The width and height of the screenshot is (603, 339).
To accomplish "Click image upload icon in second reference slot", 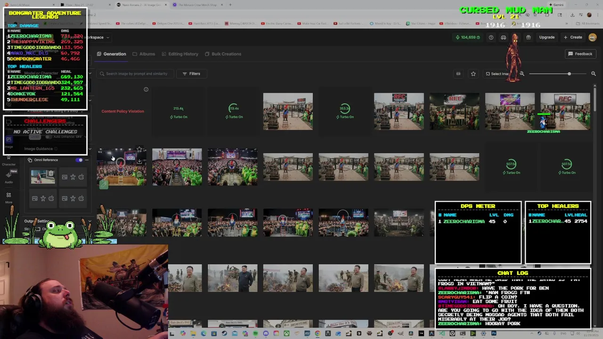I will 65,177.
